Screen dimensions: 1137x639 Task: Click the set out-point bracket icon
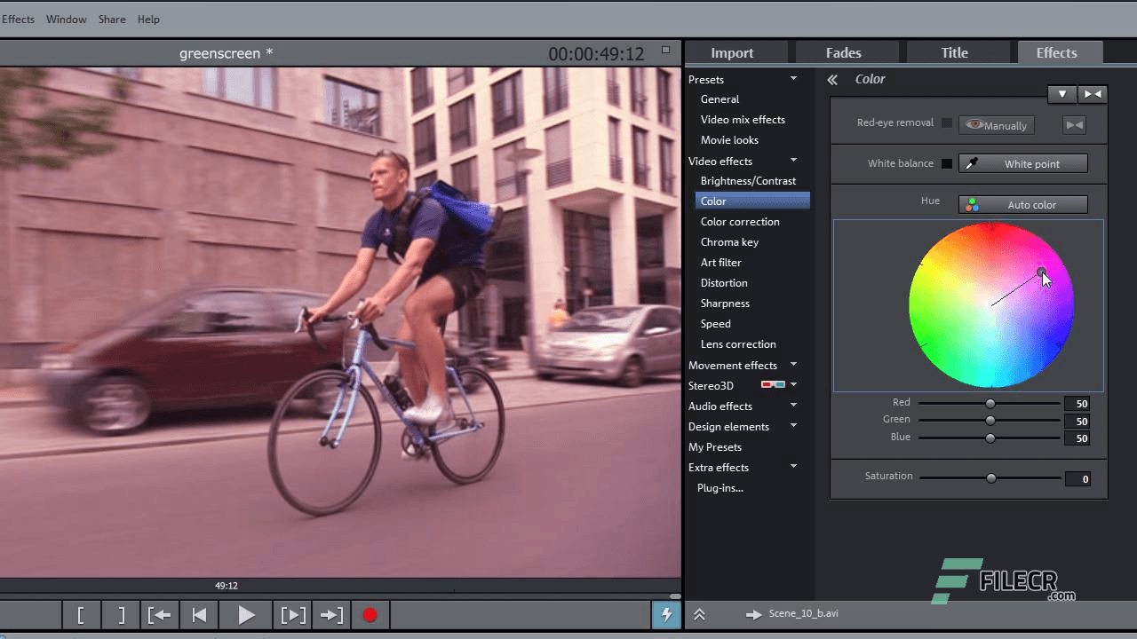pyautogui.click(x=121, y=614)
